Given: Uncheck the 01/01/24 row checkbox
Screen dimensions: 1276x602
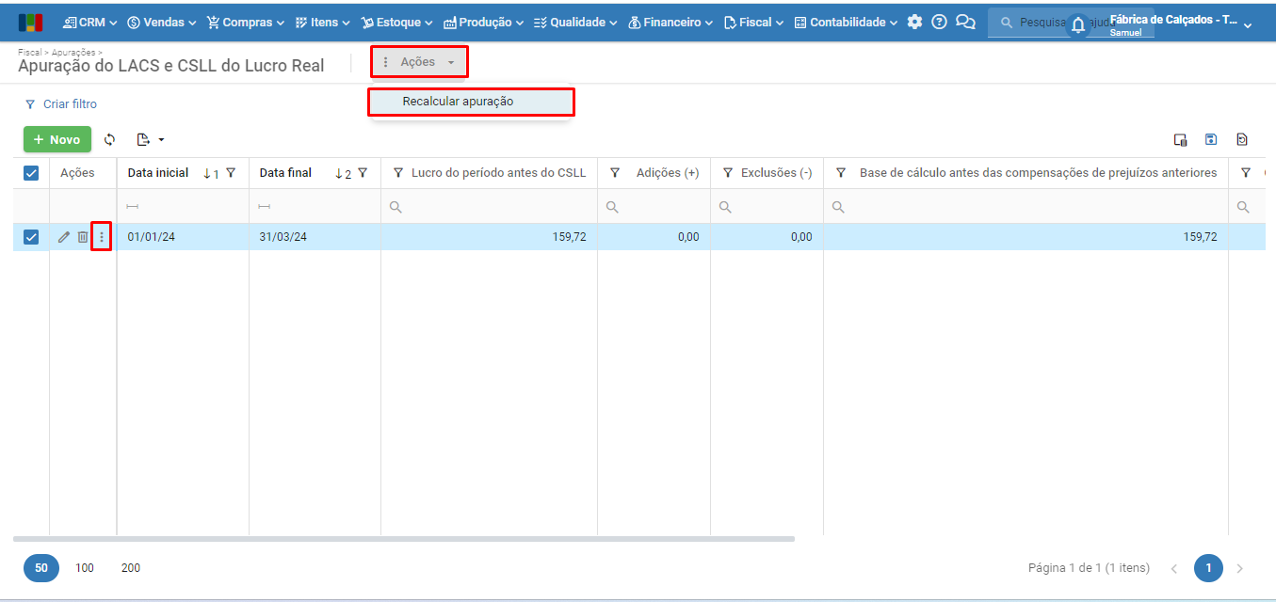Looking at the screenshot, I should pyautogui.click(x=31, y=237).
